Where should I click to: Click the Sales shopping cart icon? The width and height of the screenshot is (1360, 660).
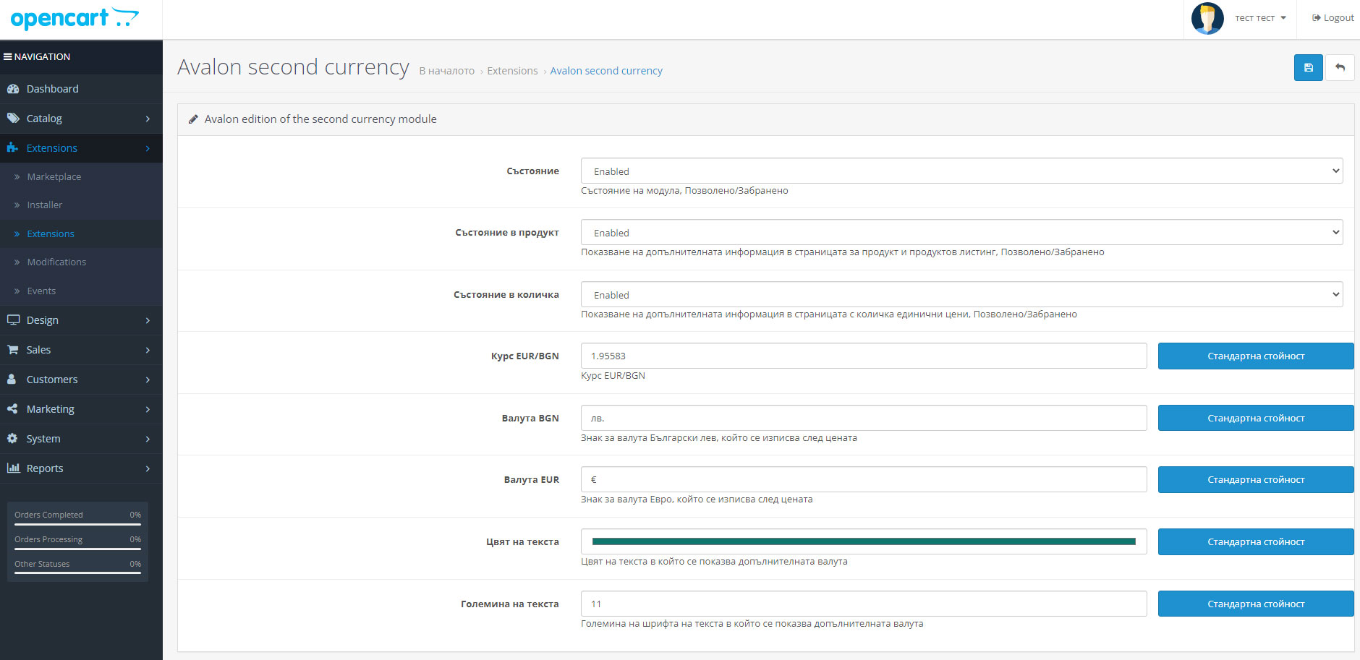point(13,349)
